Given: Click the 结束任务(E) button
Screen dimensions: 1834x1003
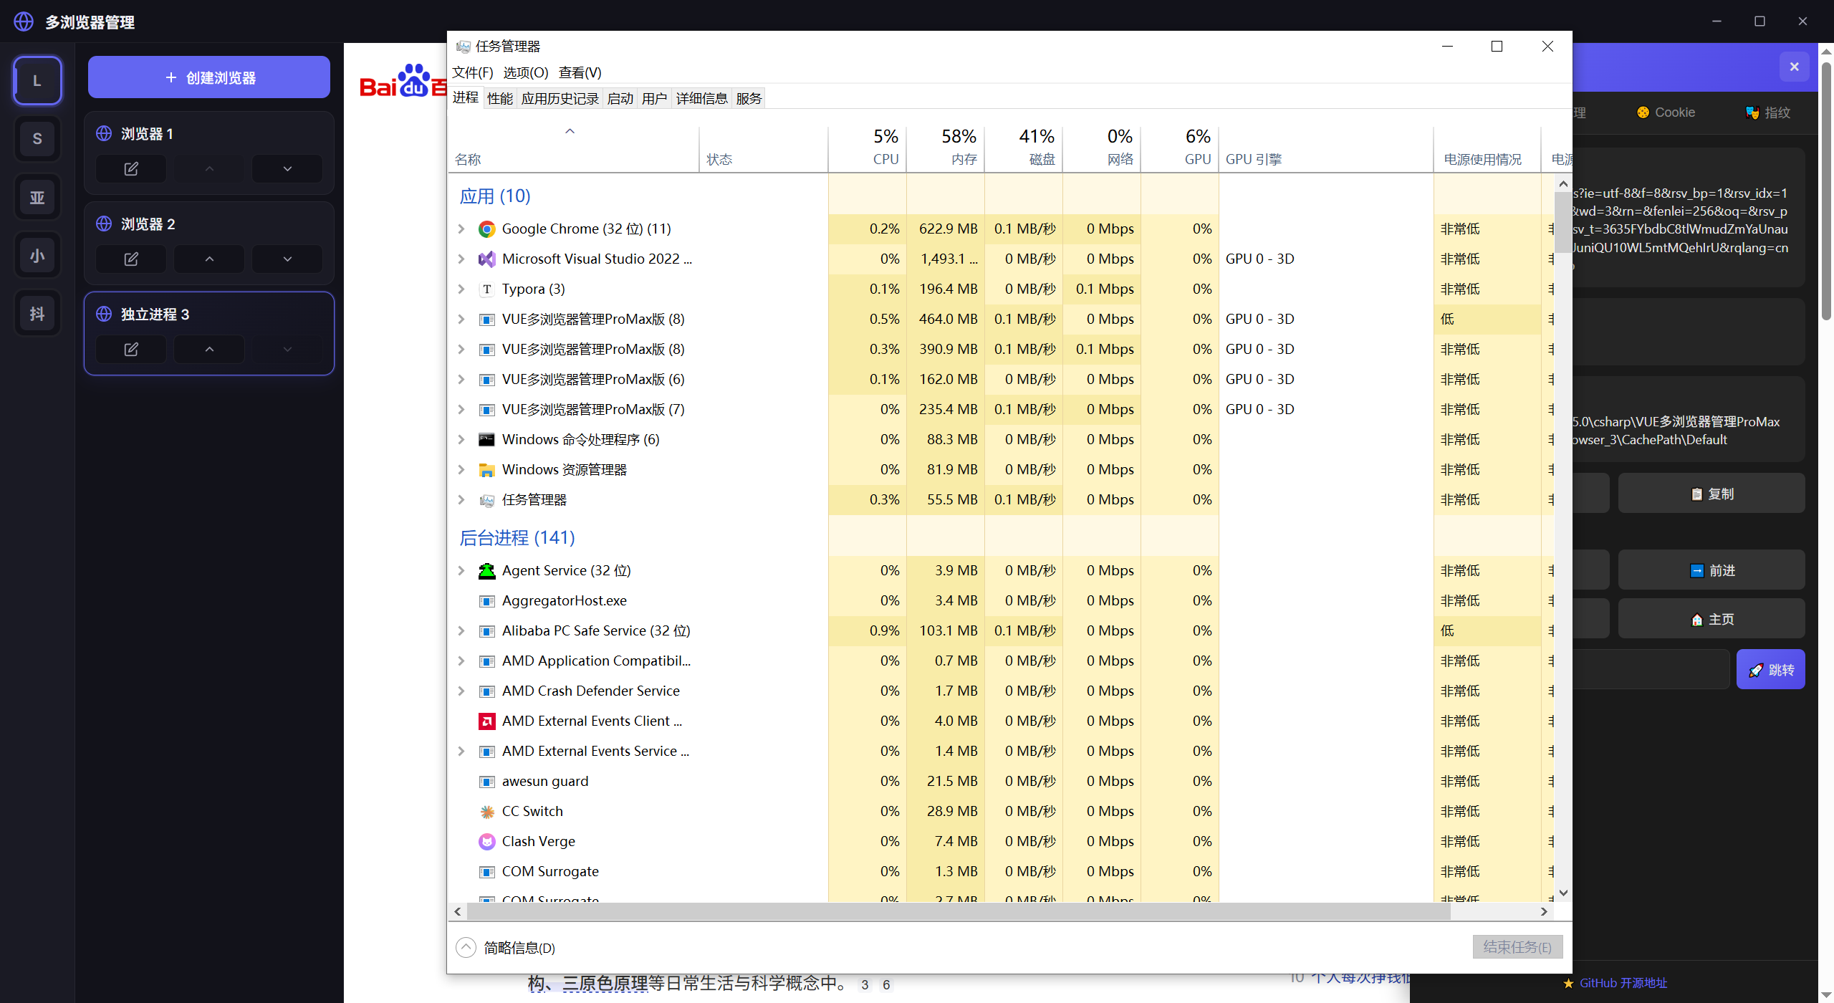Looking at the screenshot, I should 1516,946.
